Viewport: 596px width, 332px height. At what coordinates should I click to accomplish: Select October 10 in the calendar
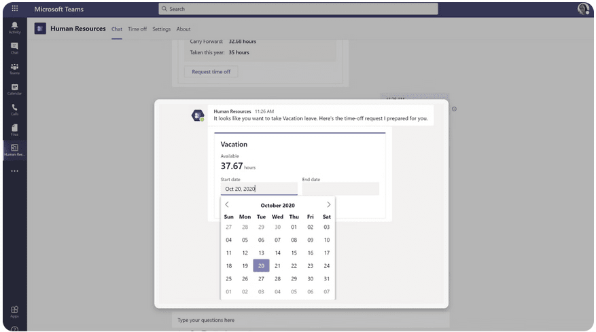[x=326, y=240]
